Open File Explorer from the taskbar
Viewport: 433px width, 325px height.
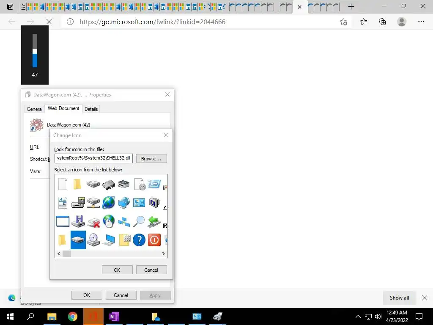click(x=52, y=317)
